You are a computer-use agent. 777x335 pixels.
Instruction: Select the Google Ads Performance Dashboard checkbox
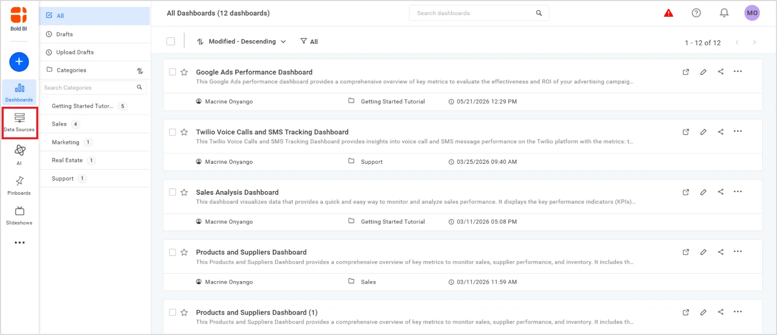tap(173, 72)
